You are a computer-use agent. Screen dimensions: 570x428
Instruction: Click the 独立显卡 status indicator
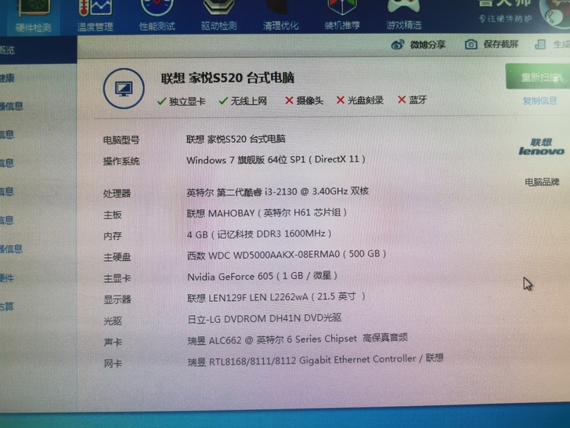182,101
